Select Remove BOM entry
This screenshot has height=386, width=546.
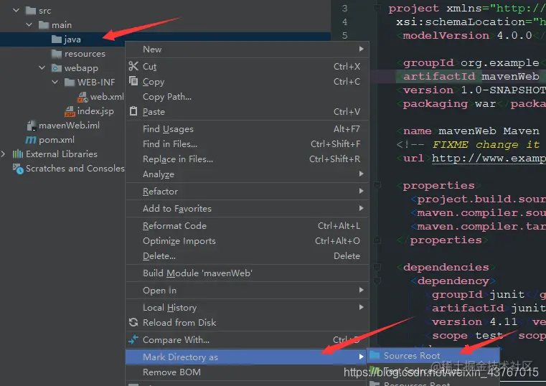[245, 372]
